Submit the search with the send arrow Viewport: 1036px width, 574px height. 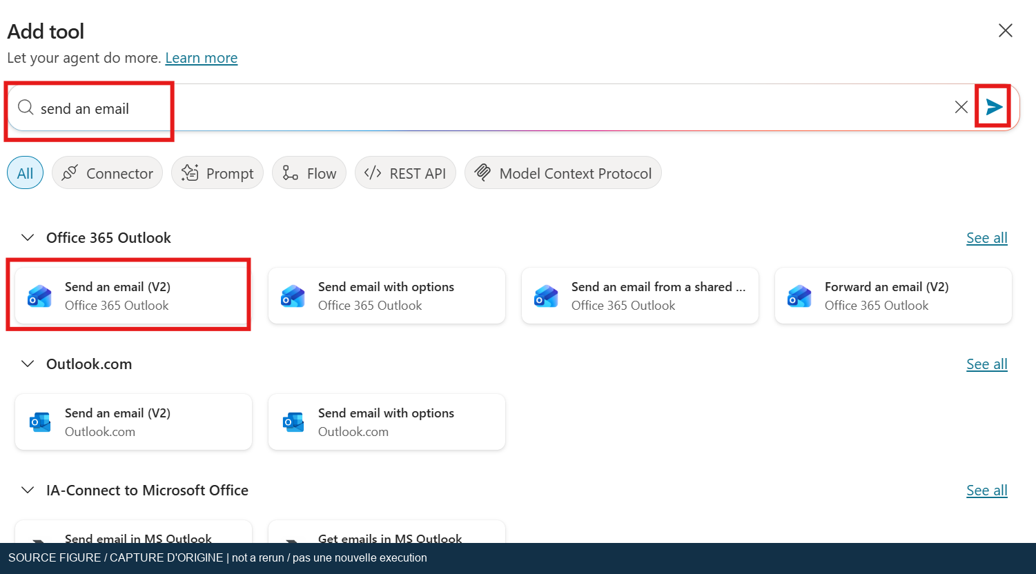click(994, 107)
